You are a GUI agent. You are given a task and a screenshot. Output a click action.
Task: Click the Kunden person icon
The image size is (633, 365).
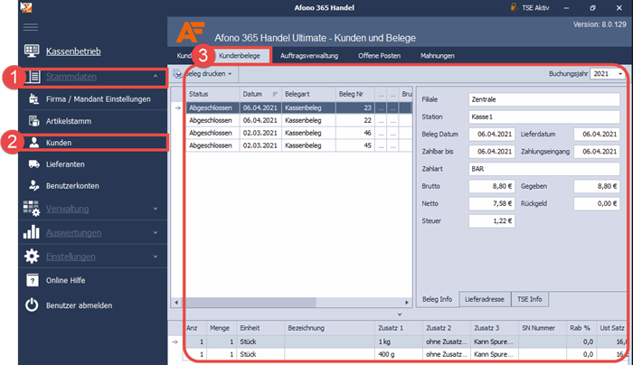pyautogui.click(x=34, y=143)
